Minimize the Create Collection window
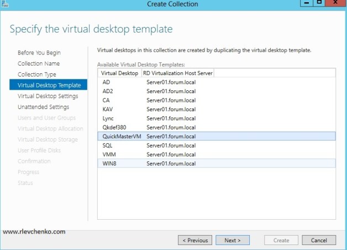This screenshot has height=250, width=347. click(307, 3)
